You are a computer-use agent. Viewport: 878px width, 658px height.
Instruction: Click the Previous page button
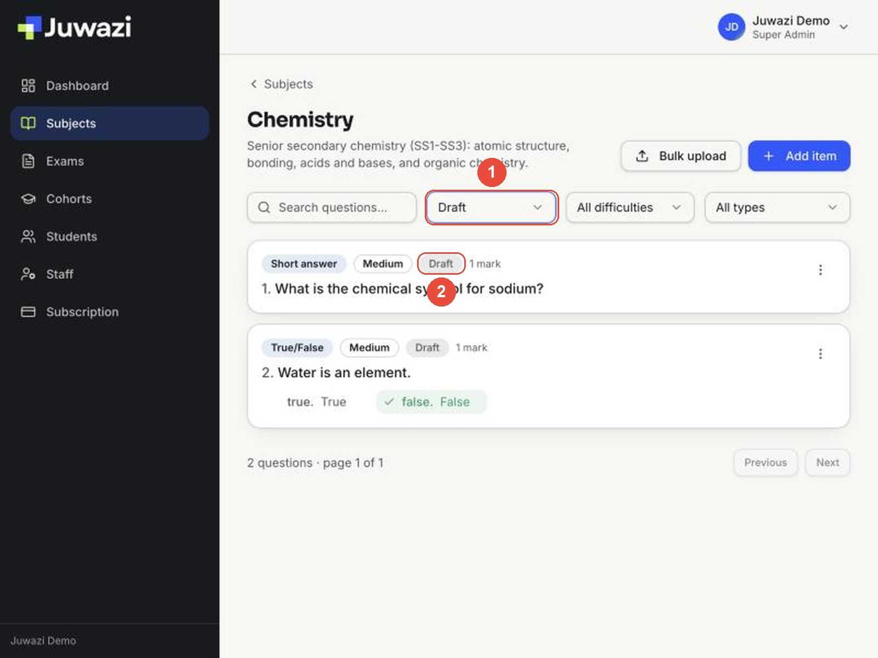[x=766, y=463]
